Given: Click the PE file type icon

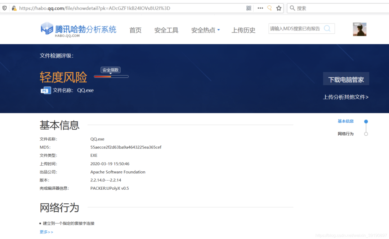Looking at the screenshot, I should [46, 90].
